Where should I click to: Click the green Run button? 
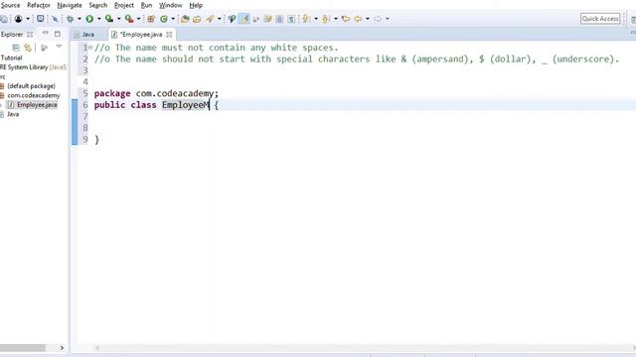point(89,19)
